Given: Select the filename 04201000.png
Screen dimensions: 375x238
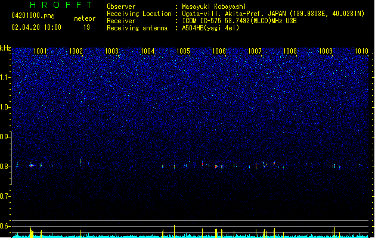Looking at the screenshot, I should point(33,15).
